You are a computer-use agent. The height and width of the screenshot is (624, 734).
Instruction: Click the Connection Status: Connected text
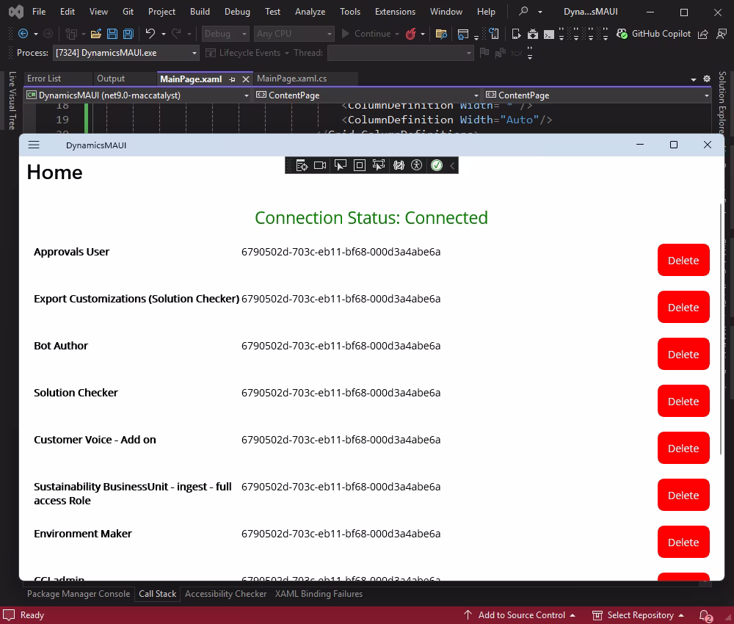(371, 218)
